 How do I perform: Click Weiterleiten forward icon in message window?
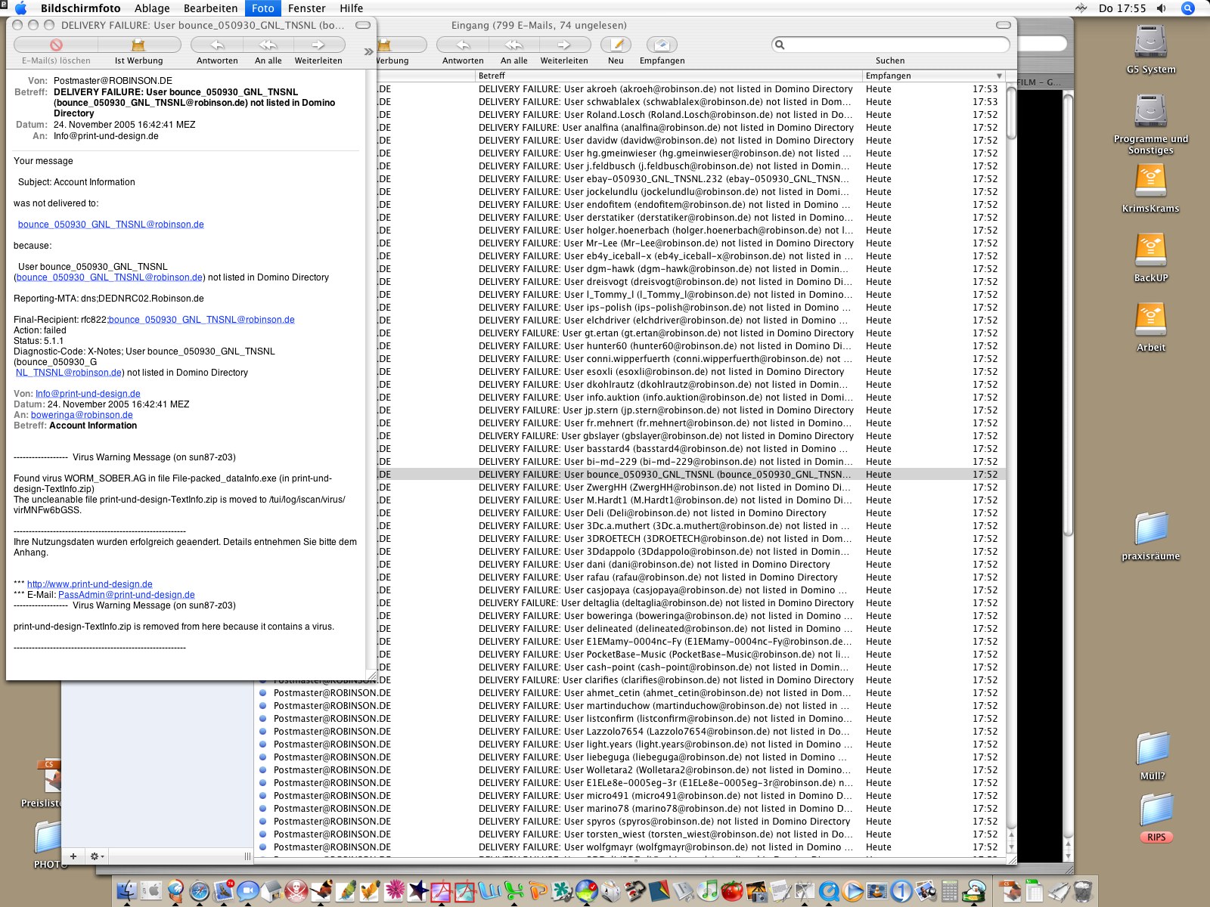tap(318, 45)
